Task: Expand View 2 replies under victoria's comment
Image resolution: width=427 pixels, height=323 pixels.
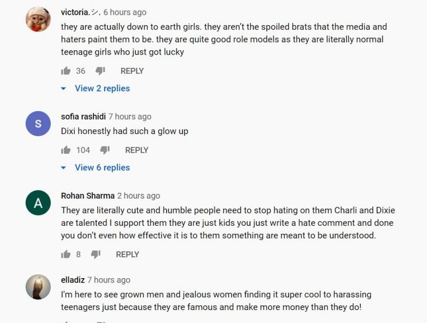Action: point(102,89)
